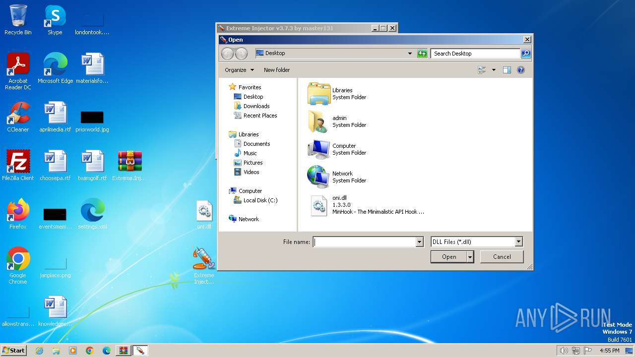Select the admin system folder icon

tap(319, 121)
